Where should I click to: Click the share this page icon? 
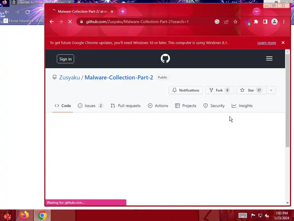pyautogui.click(x=226, y=22)
